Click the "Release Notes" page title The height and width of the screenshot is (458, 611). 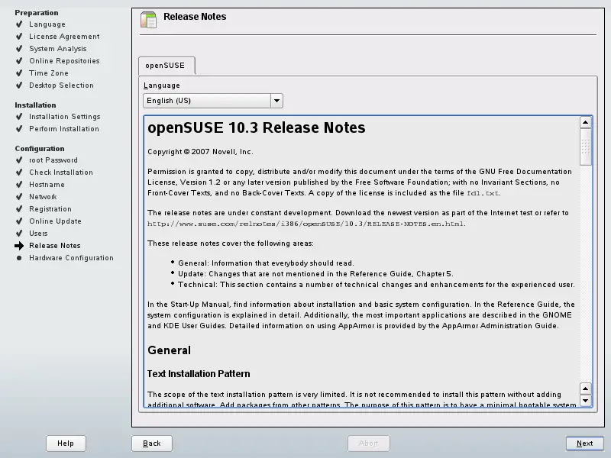[x=195, y=17]
